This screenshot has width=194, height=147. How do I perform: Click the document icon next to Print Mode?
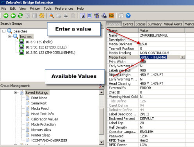click(x=27, y=98)
